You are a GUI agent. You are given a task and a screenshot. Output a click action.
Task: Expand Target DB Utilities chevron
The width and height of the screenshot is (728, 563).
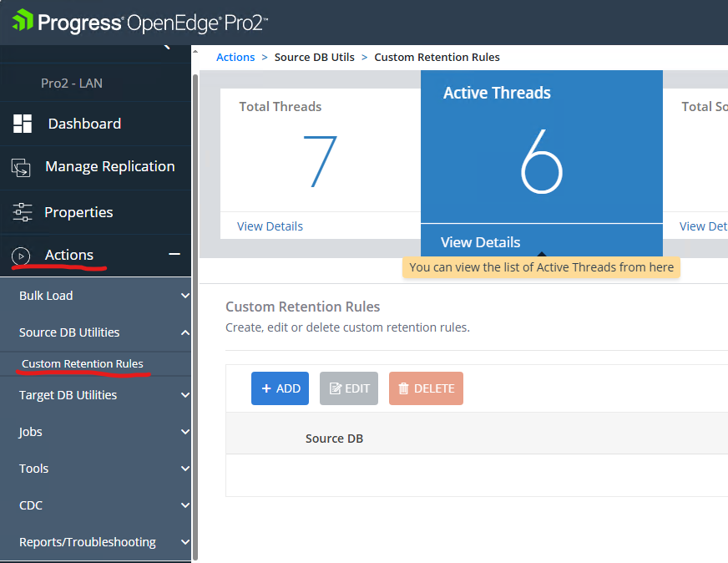pos(185,395)
